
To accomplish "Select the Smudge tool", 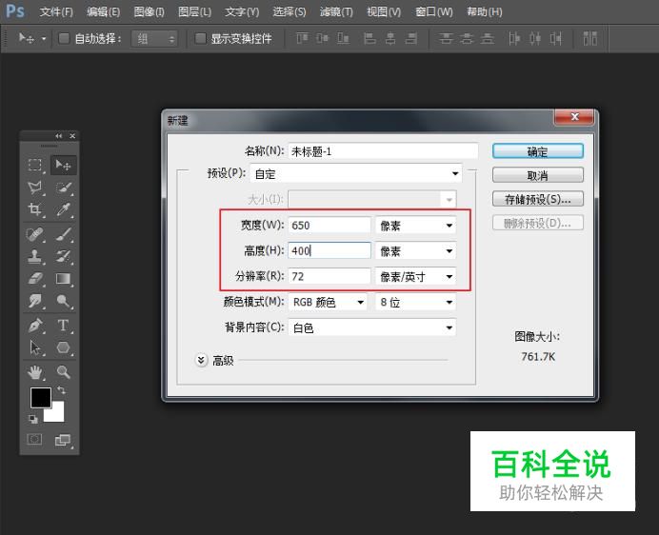I will [35, 301].
